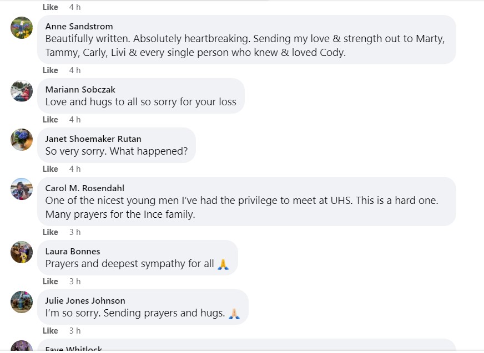
Task: Open Laura Bonnes's profile picture
Action: tap(22, 252)
